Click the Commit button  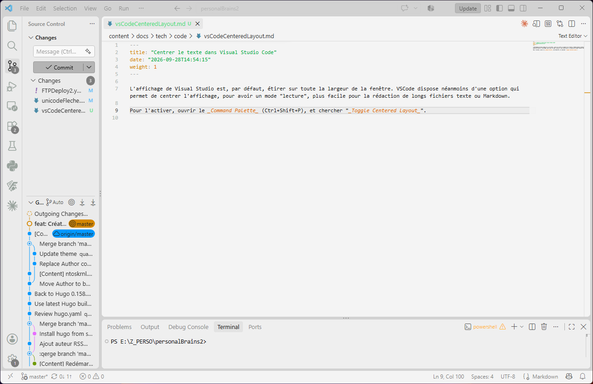click(x=59, y=67)
